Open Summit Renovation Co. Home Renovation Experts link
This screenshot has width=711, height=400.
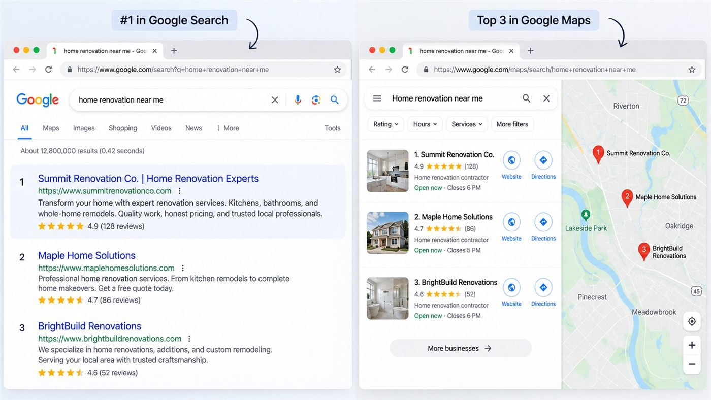[148, 179]
